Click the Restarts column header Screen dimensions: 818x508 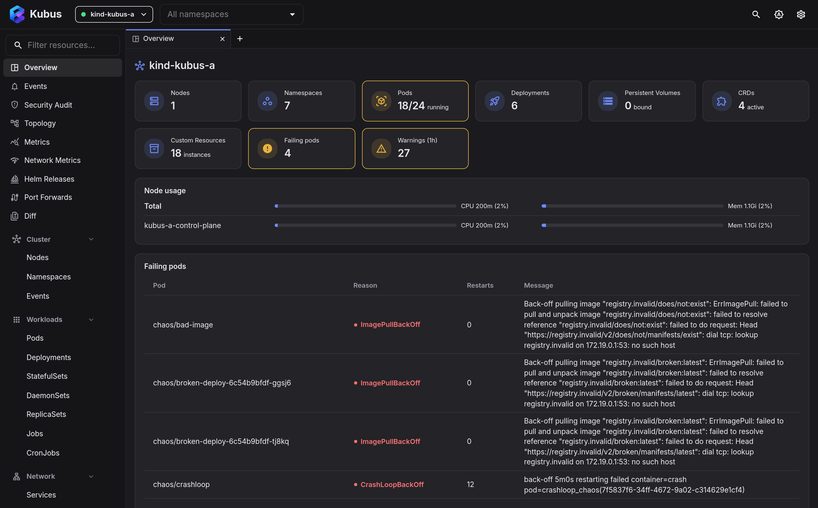coord(480,285)
